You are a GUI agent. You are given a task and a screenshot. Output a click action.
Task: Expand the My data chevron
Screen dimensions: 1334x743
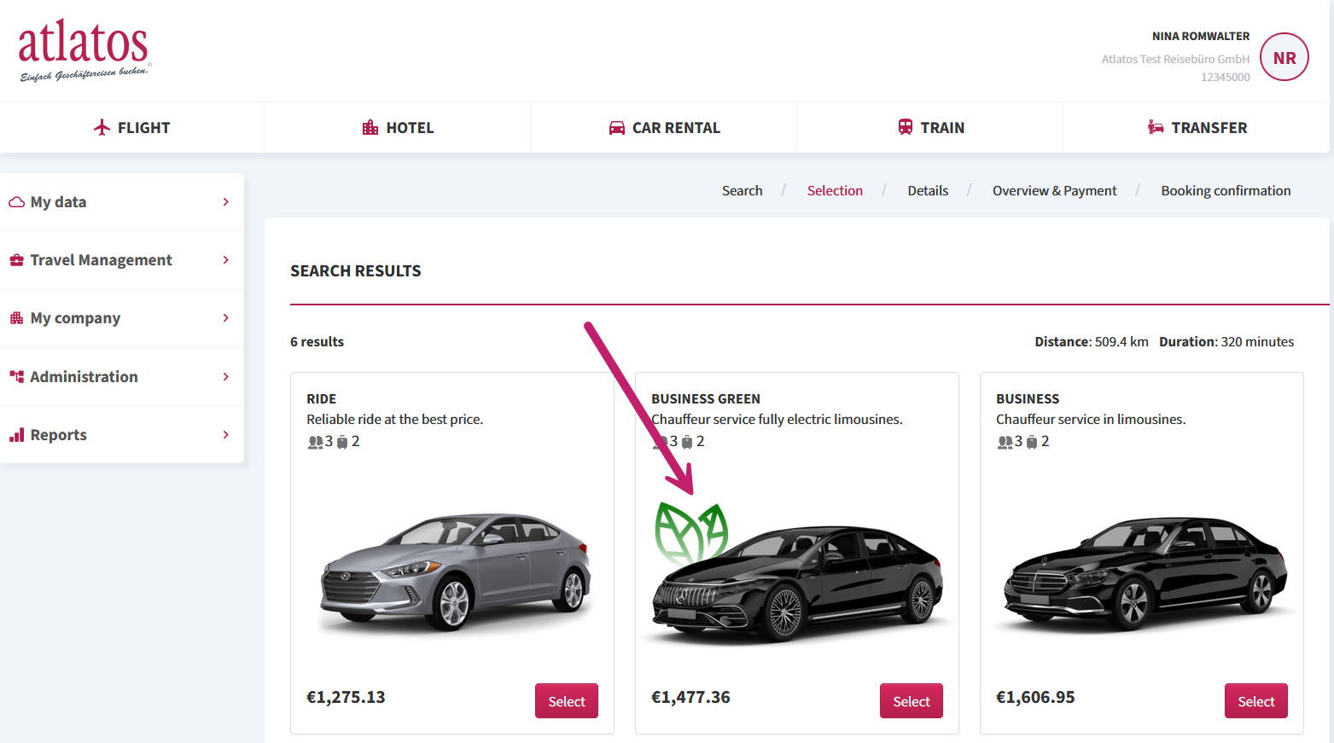coord(225,202)
